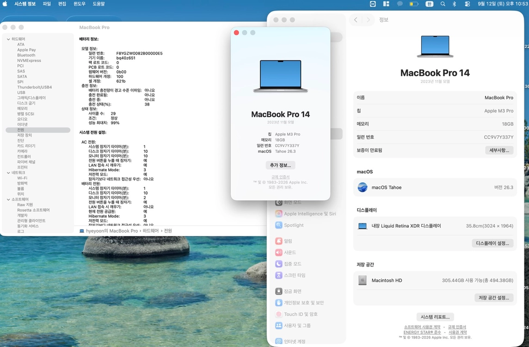
Task: Select 저장 장치 in hardware tree
Action: [25, 136]
